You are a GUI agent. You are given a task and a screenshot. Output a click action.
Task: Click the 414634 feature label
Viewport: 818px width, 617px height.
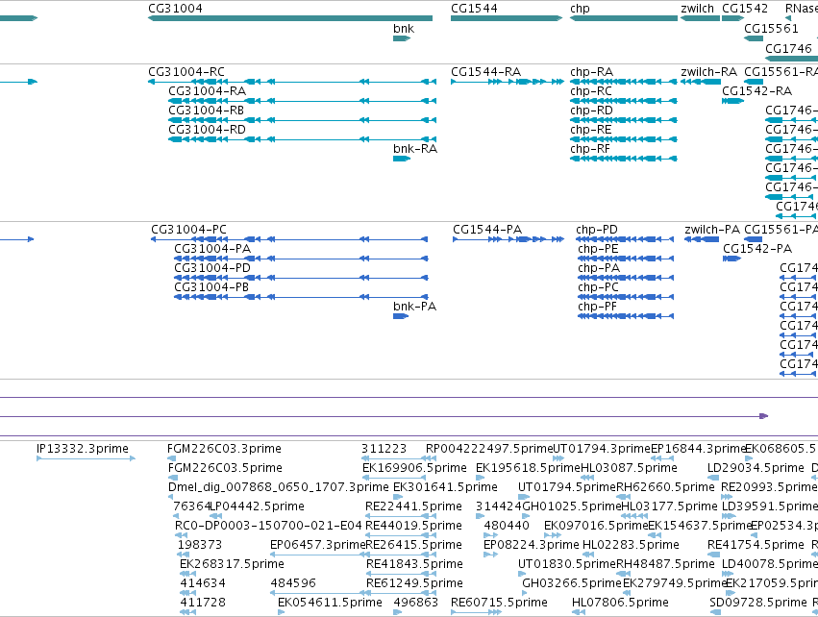click(203, 583)
